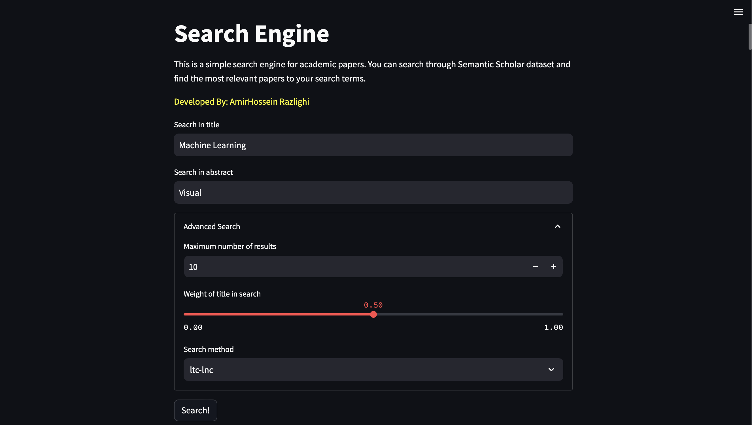
Task: Click the Search Engine page title
Action: click(x=251, y=33)
